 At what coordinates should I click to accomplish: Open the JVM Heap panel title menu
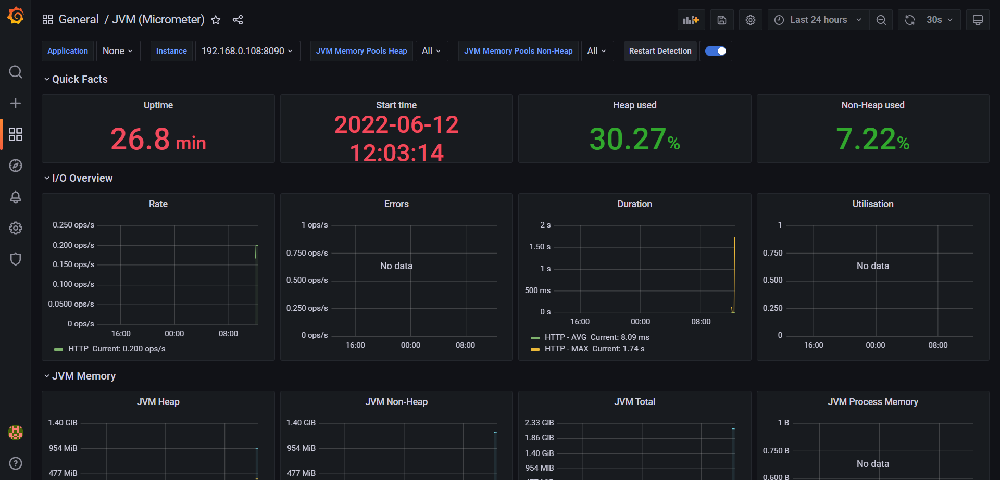pyautogui.click(x=158, y=402)
